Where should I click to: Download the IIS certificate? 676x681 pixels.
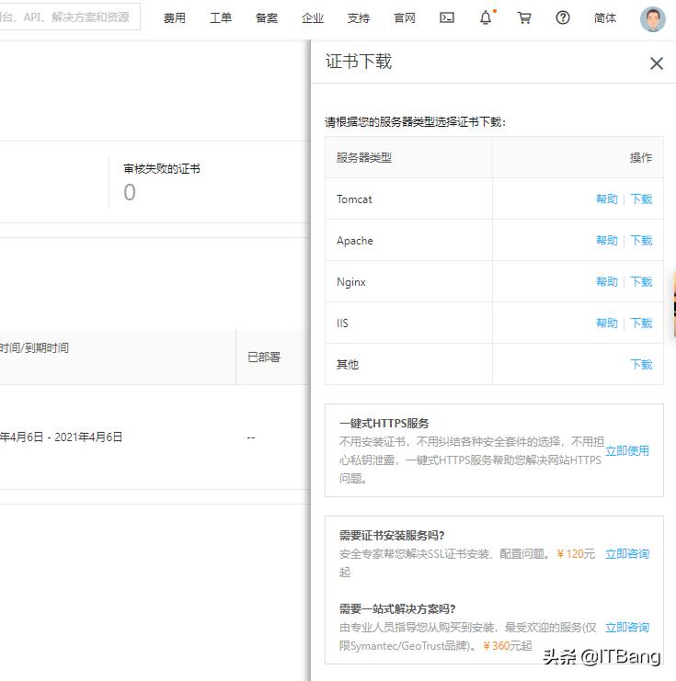pyautogui.click(x=641, y=323)
